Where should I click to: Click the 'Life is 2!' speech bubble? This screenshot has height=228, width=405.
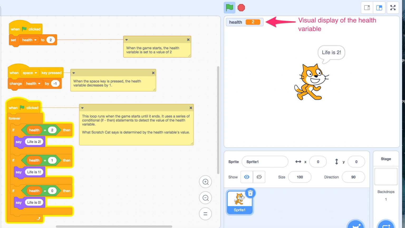pyautogui.click(x=331, y=54)
